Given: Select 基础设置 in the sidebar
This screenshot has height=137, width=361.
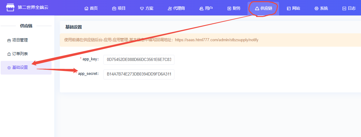Looking at the screenshot, I should (20, 68).
